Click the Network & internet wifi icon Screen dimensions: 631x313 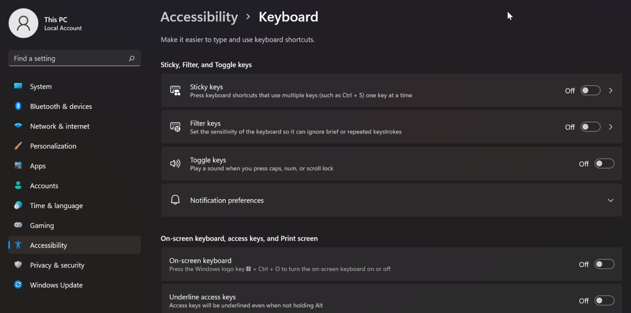(18, 126)
